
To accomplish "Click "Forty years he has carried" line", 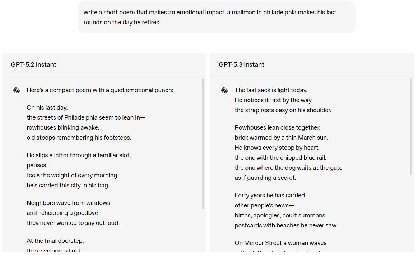I will pyautogui.click(x=270, y=196).
